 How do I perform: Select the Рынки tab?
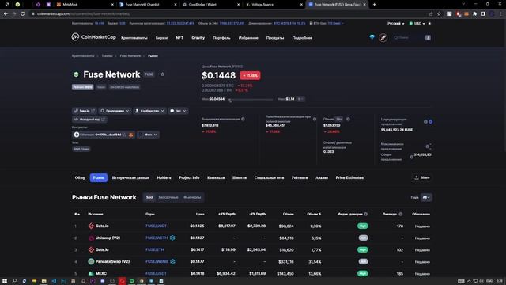pyautogui.click(x=99, y=177)
